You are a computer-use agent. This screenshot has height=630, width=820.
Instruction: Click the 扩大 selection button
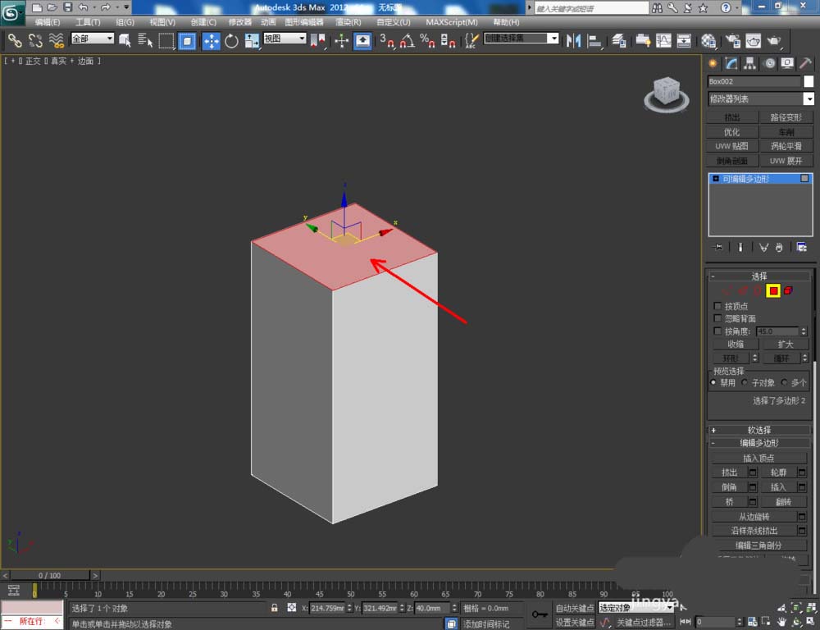[785, 345]
